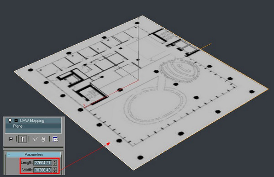Click the empty slot in modifier stack
Viewport: 274px width, 177px height.
coord(33,131)
